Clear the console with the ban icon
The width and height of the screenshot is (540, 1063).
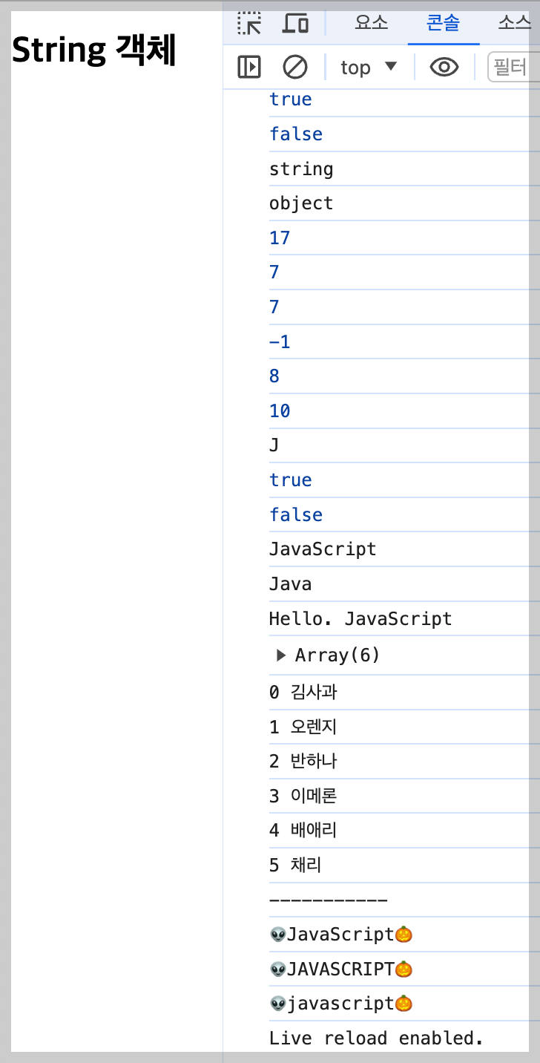tap(295, 68)
